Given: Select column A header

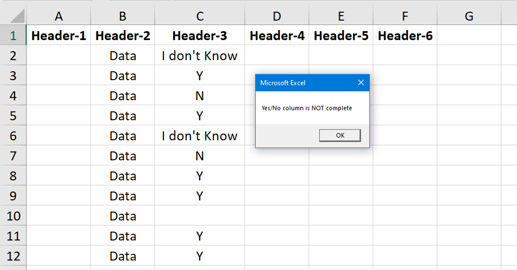Looking at the screenshot, I should tap(58, 16).
